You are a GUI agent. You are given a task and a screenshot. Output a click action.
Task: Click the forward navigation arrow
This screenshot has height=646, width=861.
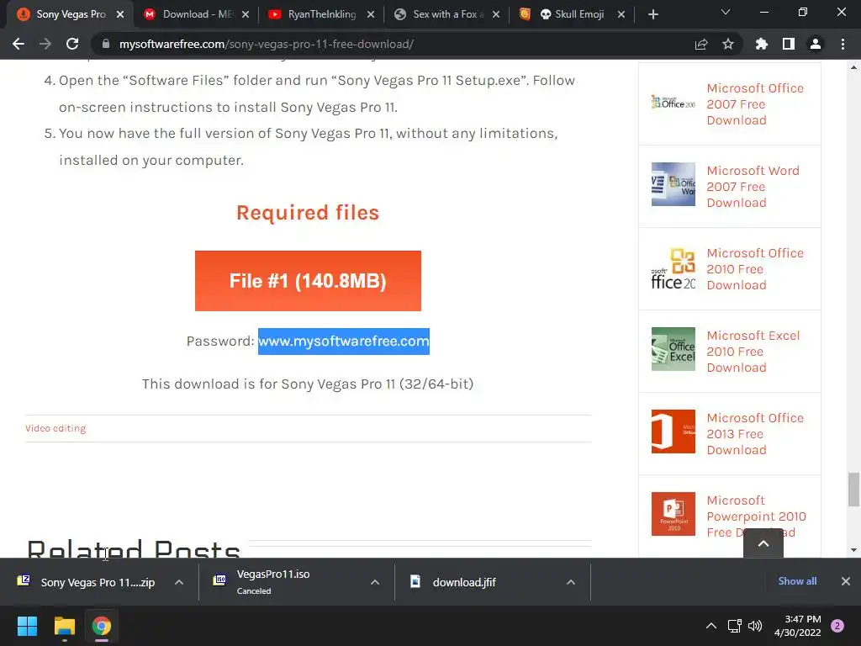pos(45,44)
